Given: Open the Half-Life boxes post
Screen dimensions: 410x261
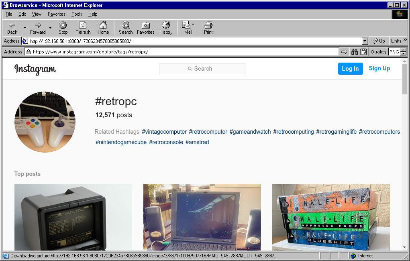Looking at the screenshot, I should (331, 217).
